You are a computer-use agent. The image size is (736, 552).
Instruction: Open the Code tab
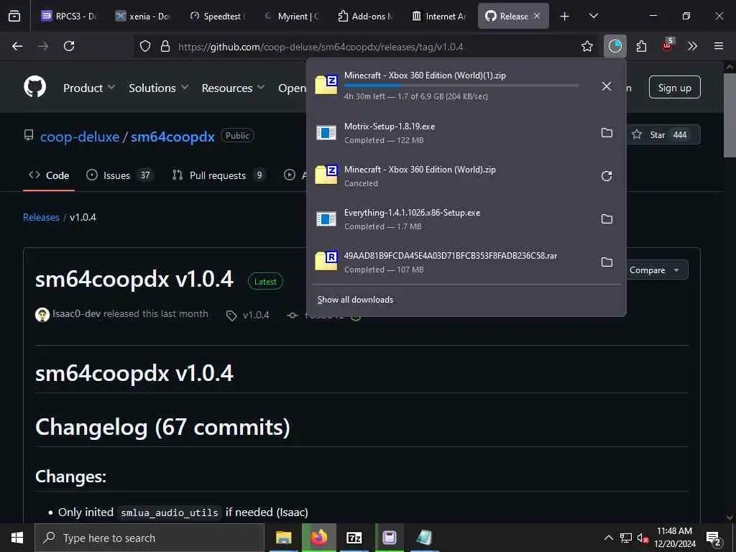pos(49,175)
